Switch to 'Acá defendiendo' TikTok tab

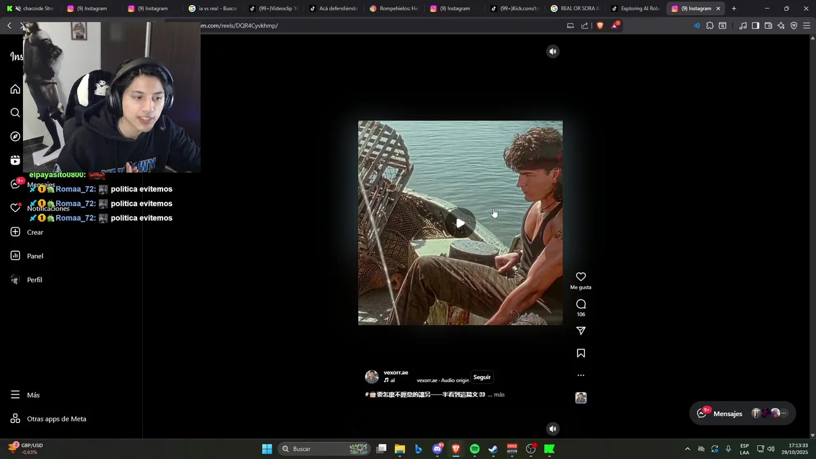(x=333, y=8)
